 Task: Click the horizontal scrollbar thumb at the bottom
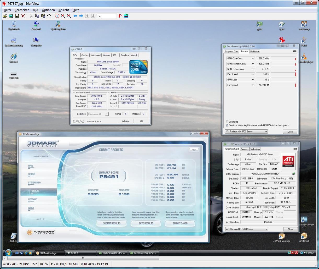pyautogui.click(x=83, y=258)
